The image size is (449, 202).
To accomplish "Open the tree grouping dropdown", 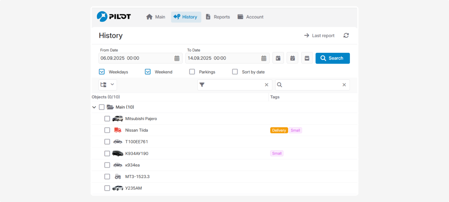I will [x=108, y=85].
